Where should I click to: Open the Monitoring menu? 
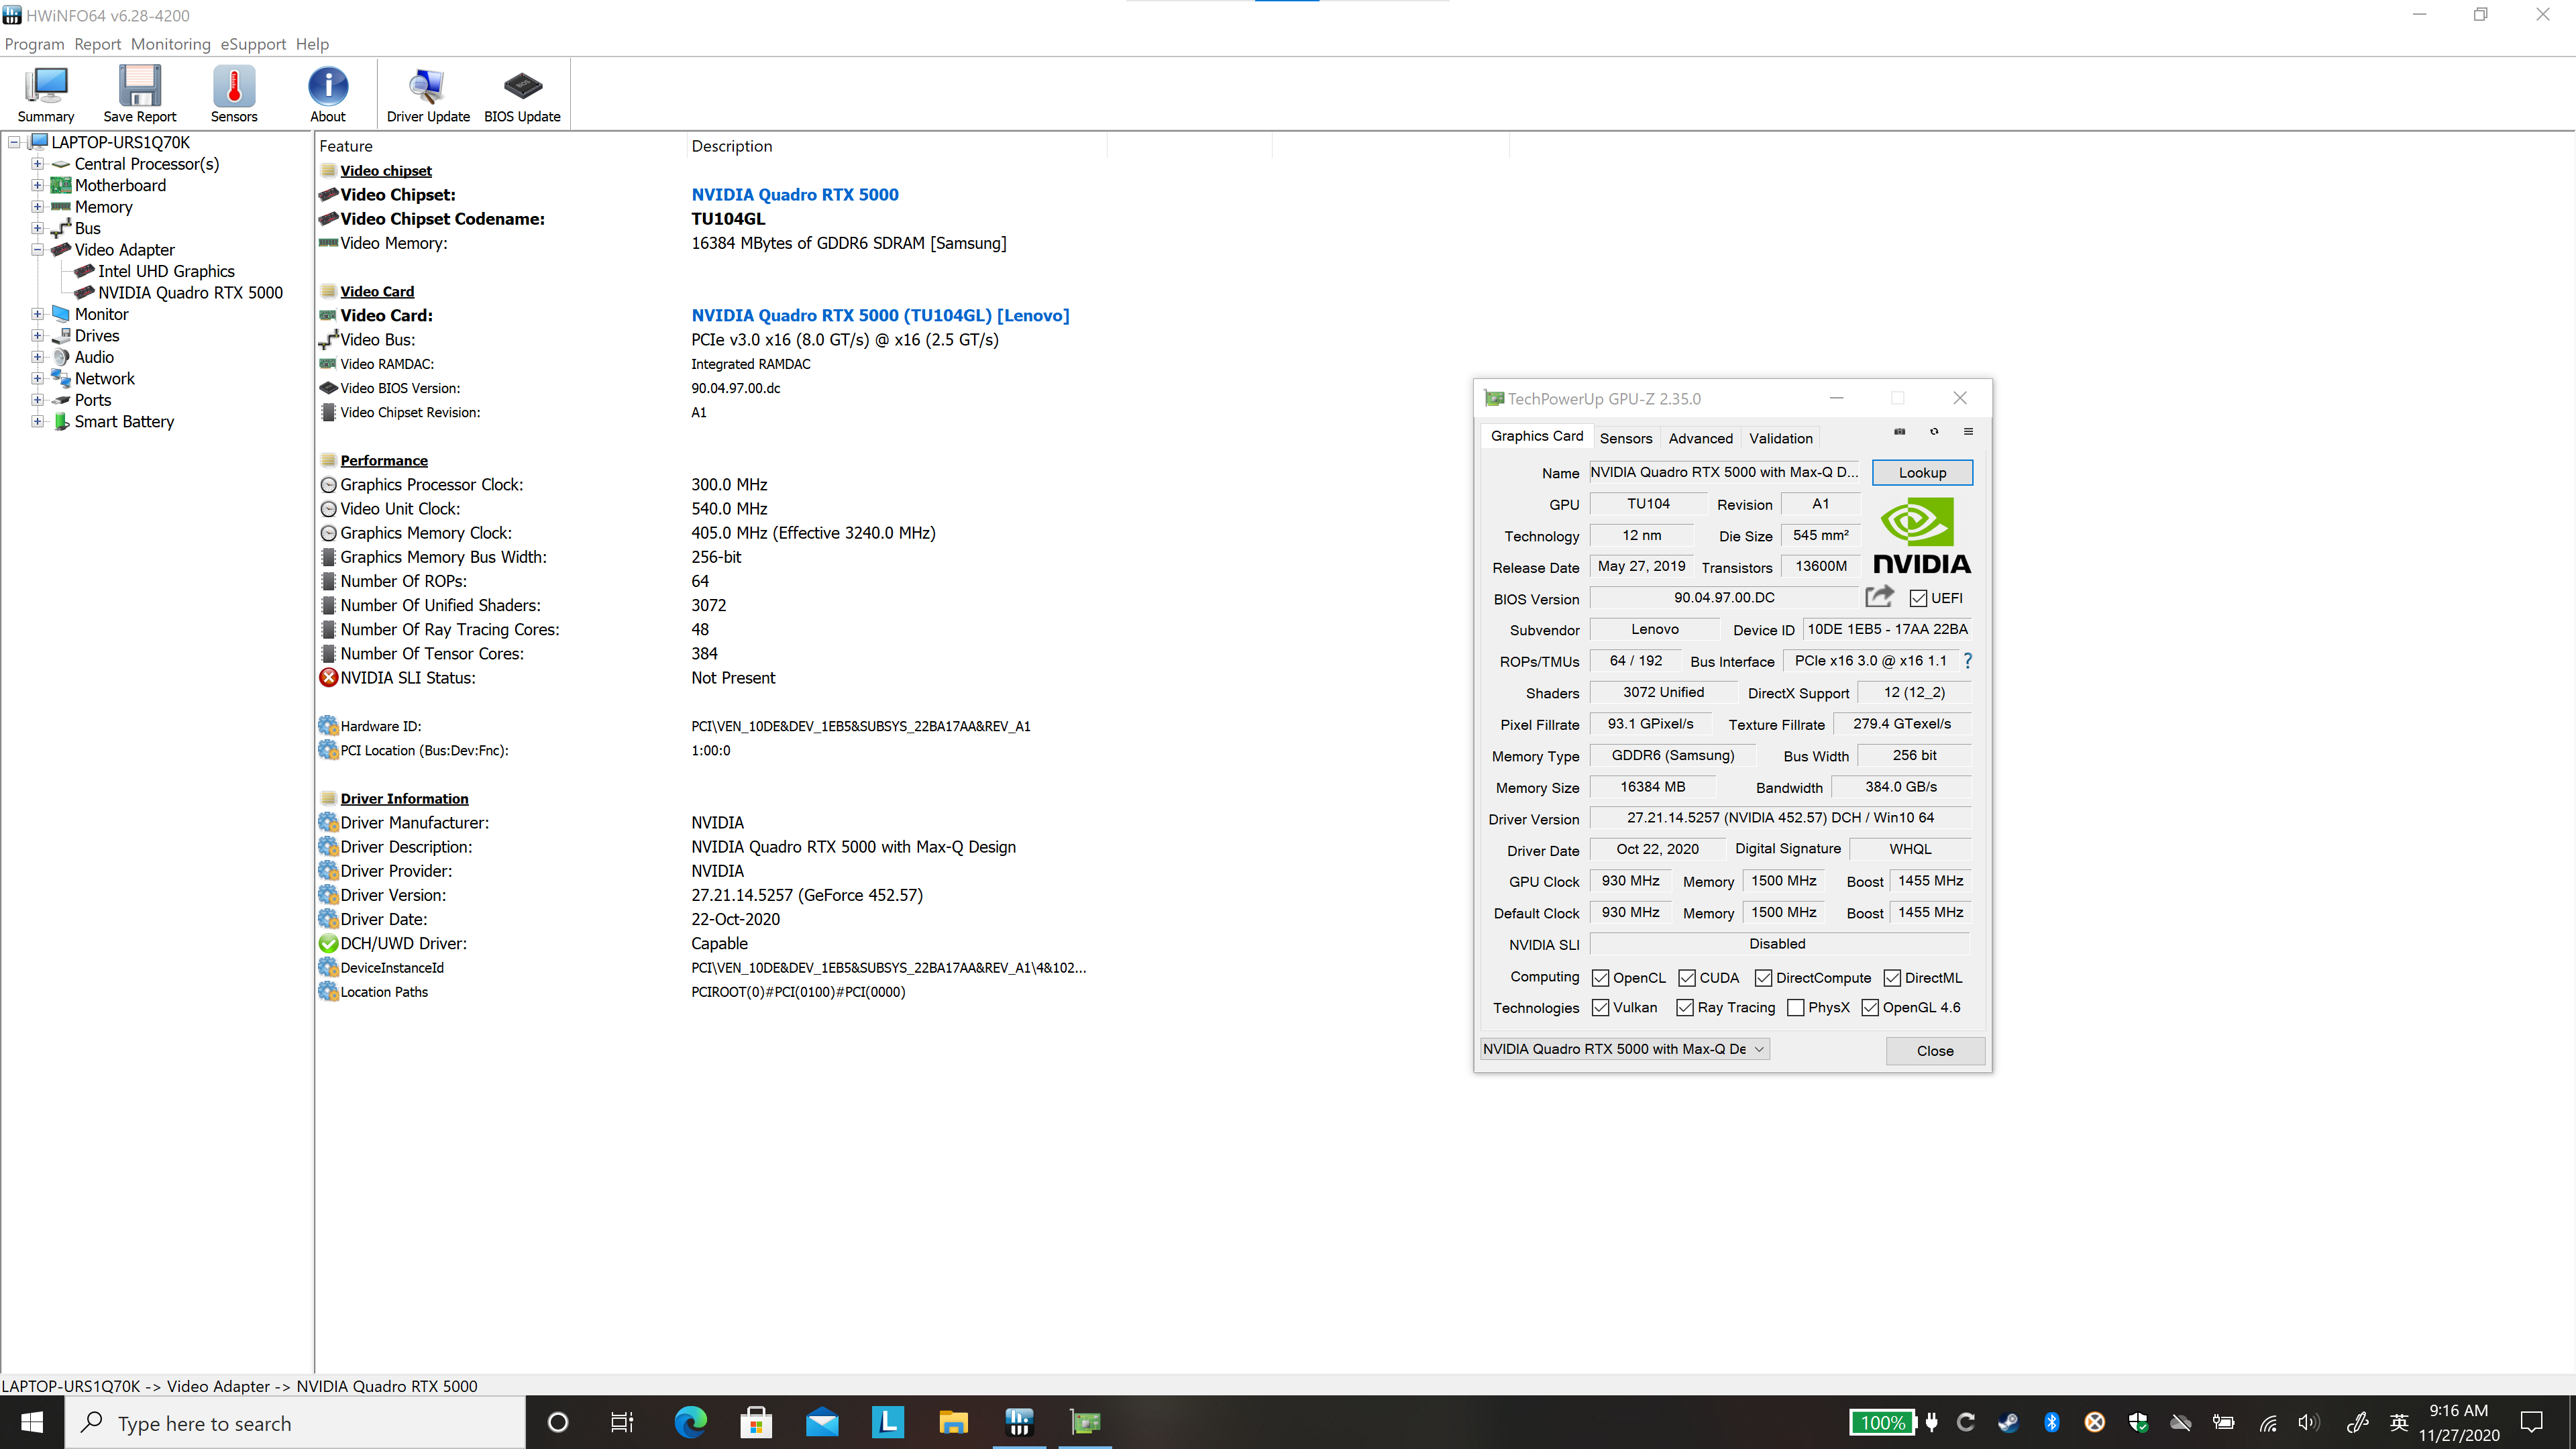(171, 44)
